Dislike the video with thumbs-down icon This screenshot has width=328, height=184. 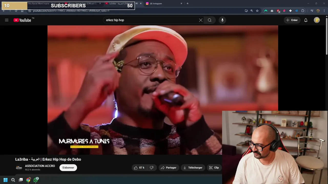(x=152, y=168)
